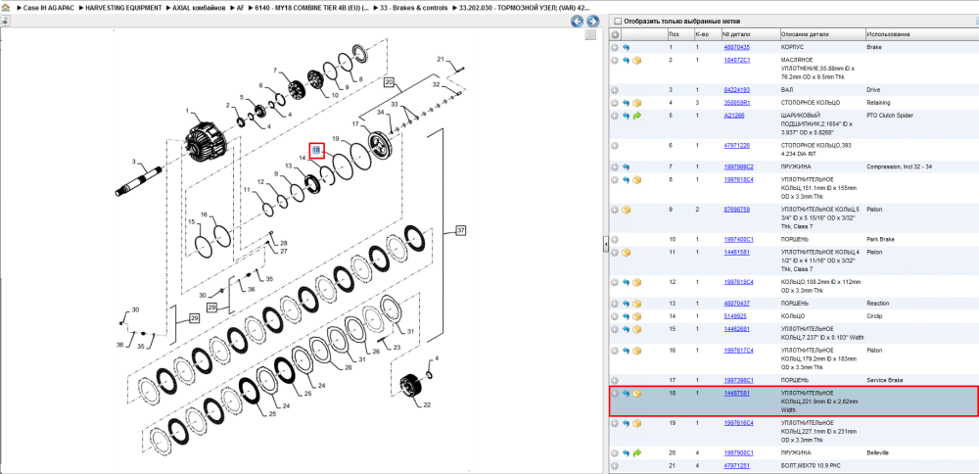Image resolution: width=979 pixels, height=474 pixels.
Task: Open box icon for part 1997618C4
Action: click(x=637, y=180)
